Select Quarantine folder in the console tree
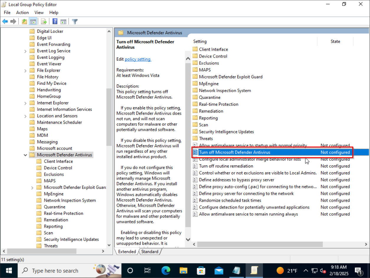Image resolution: width=370 pixels, height=278 pixels. 55,207
